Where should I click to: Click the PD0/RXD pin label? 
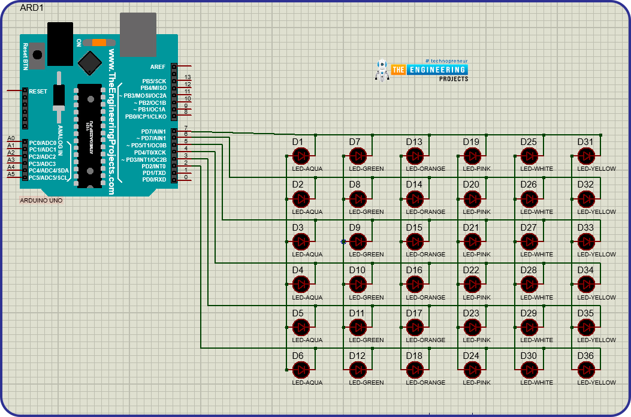tap(154, 180)
